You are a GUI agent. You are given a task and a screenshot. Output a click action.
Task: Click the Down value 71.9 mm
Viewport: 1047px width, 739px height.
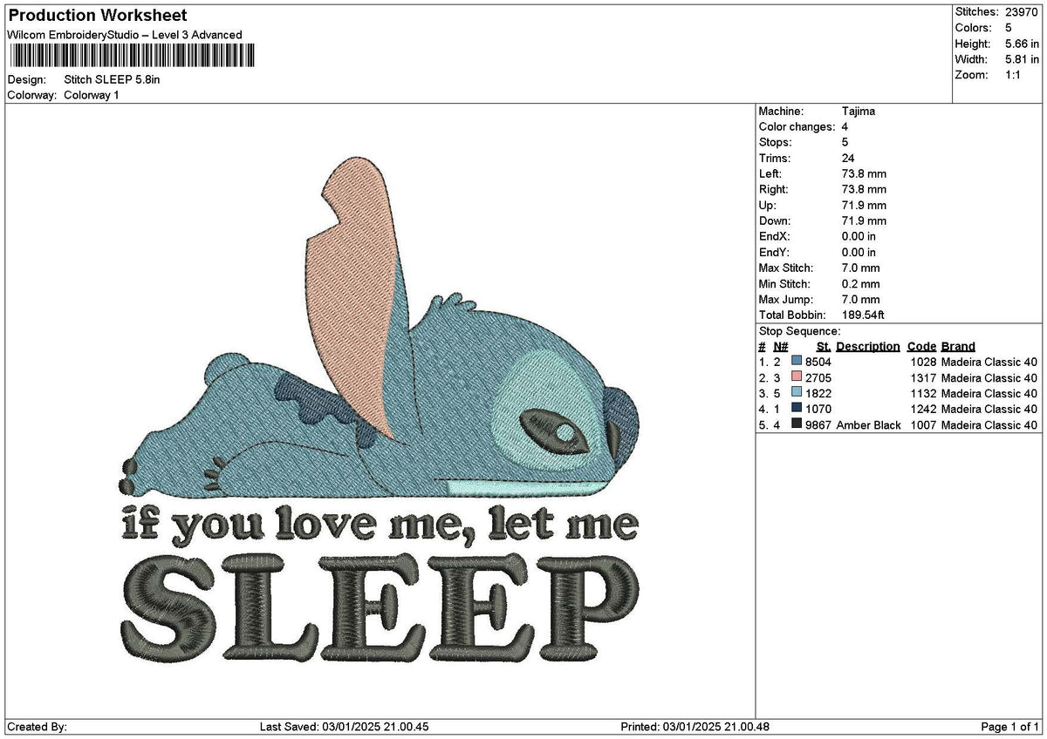864,221
